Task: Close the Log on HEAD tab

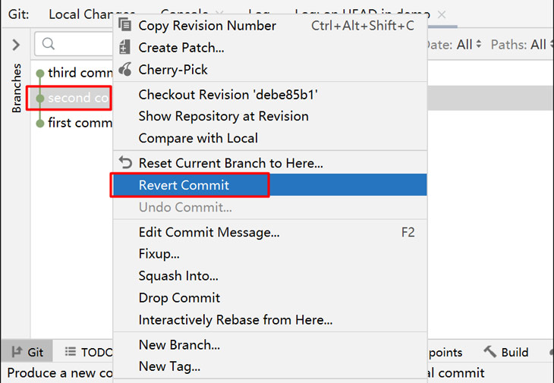Action: [441, 15]
